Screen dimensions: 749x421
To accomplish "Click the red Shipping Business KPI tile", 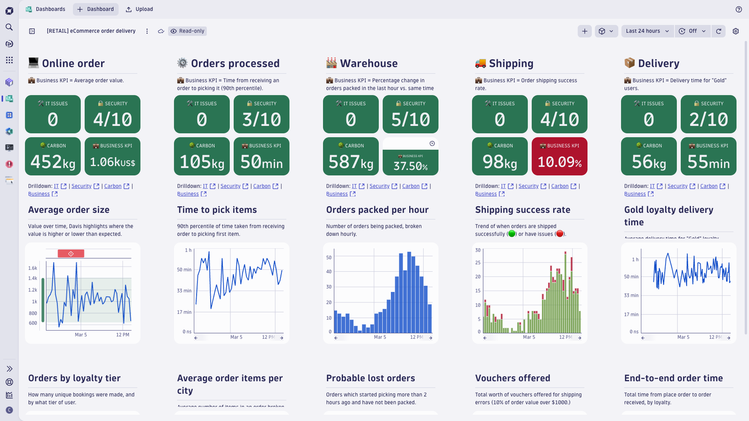I will pyautogui.click(x=559, y=156).
